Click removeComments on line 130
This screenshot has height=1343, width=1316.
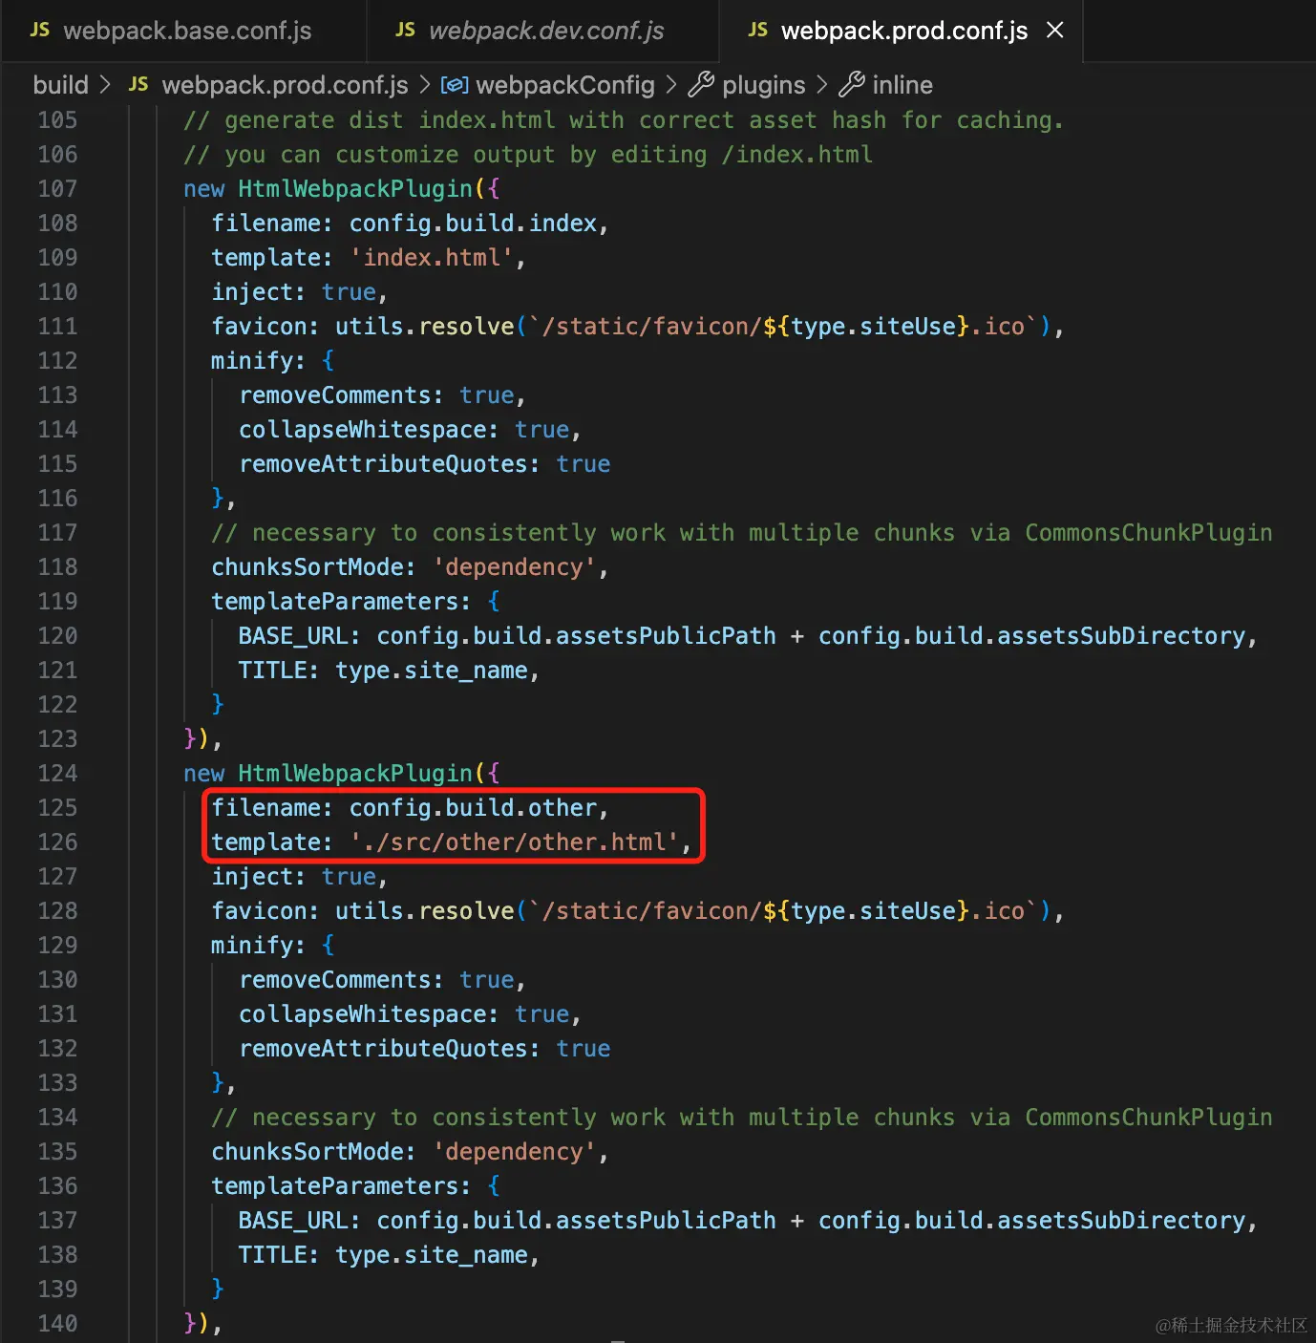pos(335,980)
